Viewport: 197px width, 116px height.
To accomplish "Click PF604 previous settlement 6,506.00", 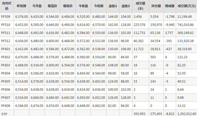I will pyautogui.click(x=21, y=73).
